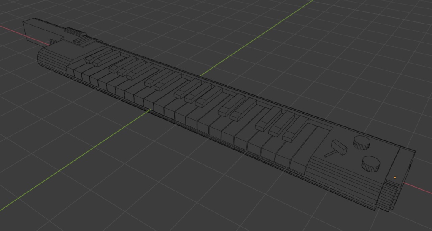Image resolution: width=432 pixels, height=231 pixels.
Task: Click the lower round knob on the model
Action: tap(370, 164)
